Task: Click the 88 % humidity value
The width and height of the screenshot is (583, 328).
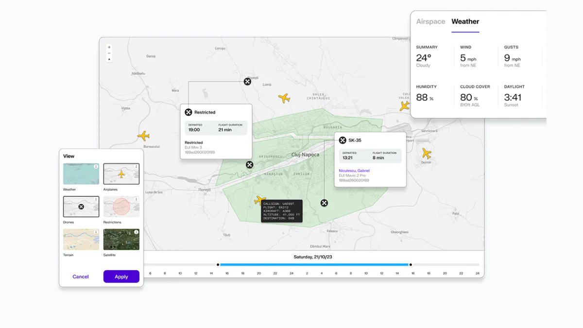Action: click(x=425, y=97)
